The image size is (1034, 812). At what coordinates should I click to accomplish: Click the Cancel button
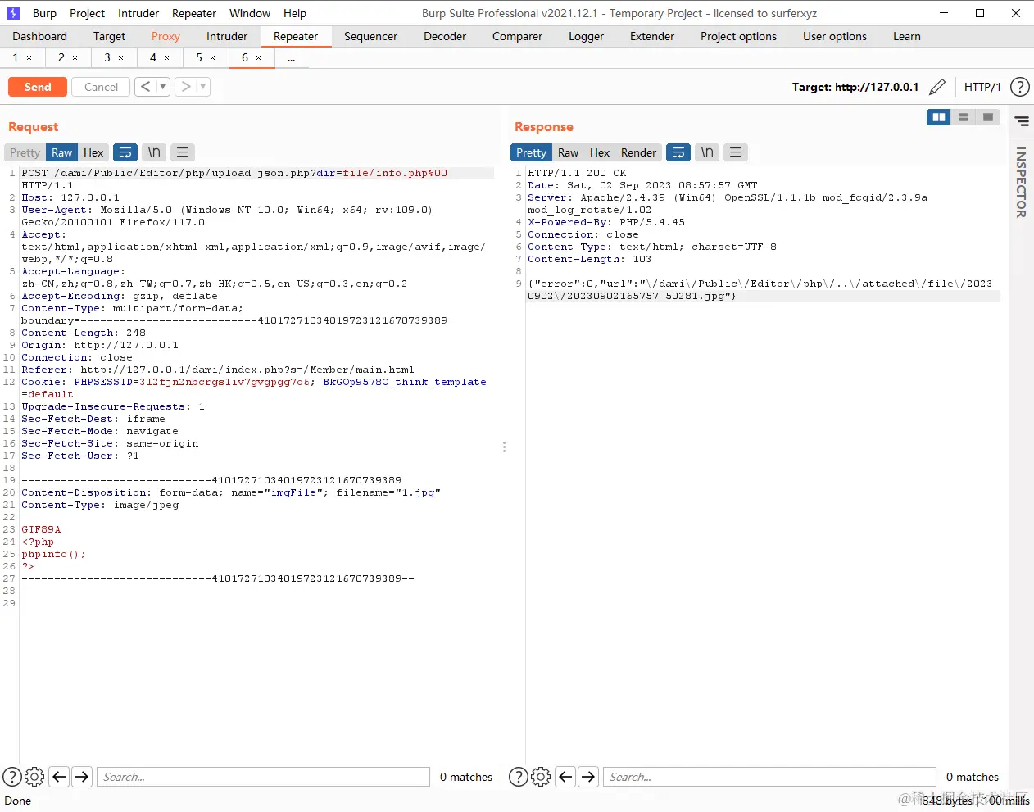[101, 87]
